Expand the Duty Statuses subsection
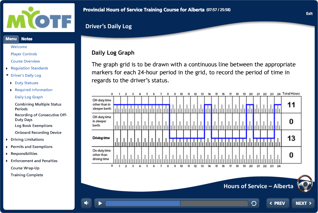Screen dimensions: 318x213 [11, 83]
